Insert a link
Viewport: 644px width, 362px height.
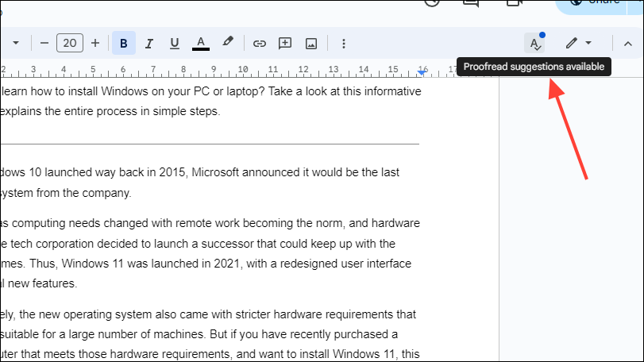(x=260, y=43)
